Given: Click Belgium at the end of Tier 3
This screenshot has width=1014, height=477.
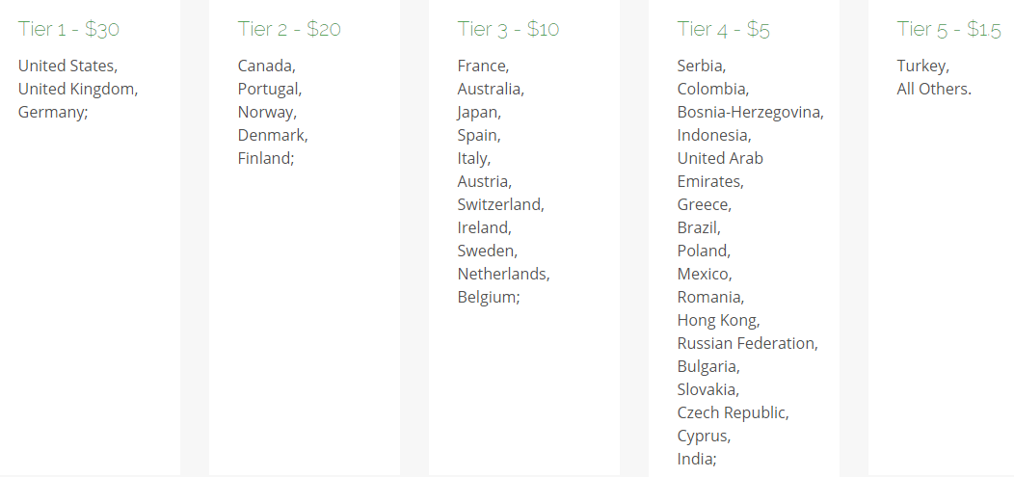Looking at the screenshot, I should [x=489, y=297].
